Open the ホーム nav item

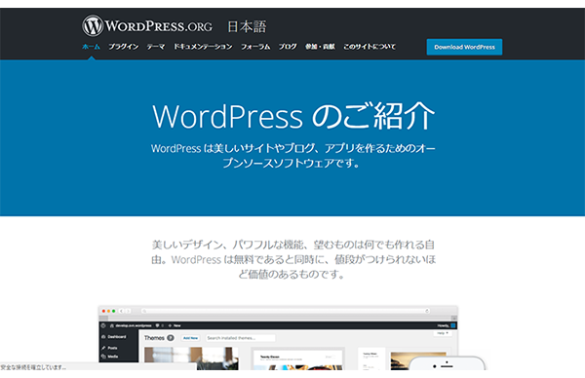click(92, 47)
